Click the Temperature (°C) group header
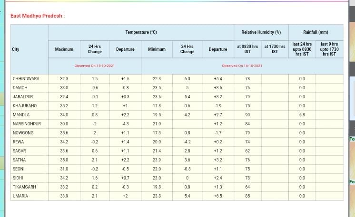 [141, 32]
